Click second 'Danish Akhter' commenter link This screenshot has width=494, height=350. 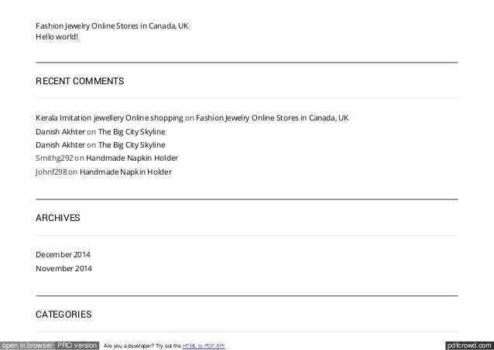60,144
